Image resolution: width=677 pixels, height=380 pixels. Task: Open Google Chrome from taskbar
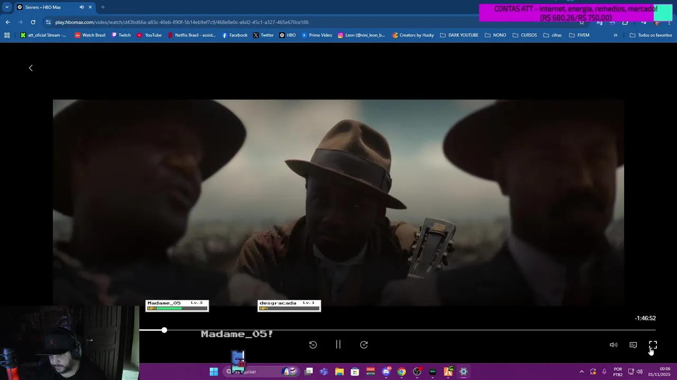(x=401, y=372)
